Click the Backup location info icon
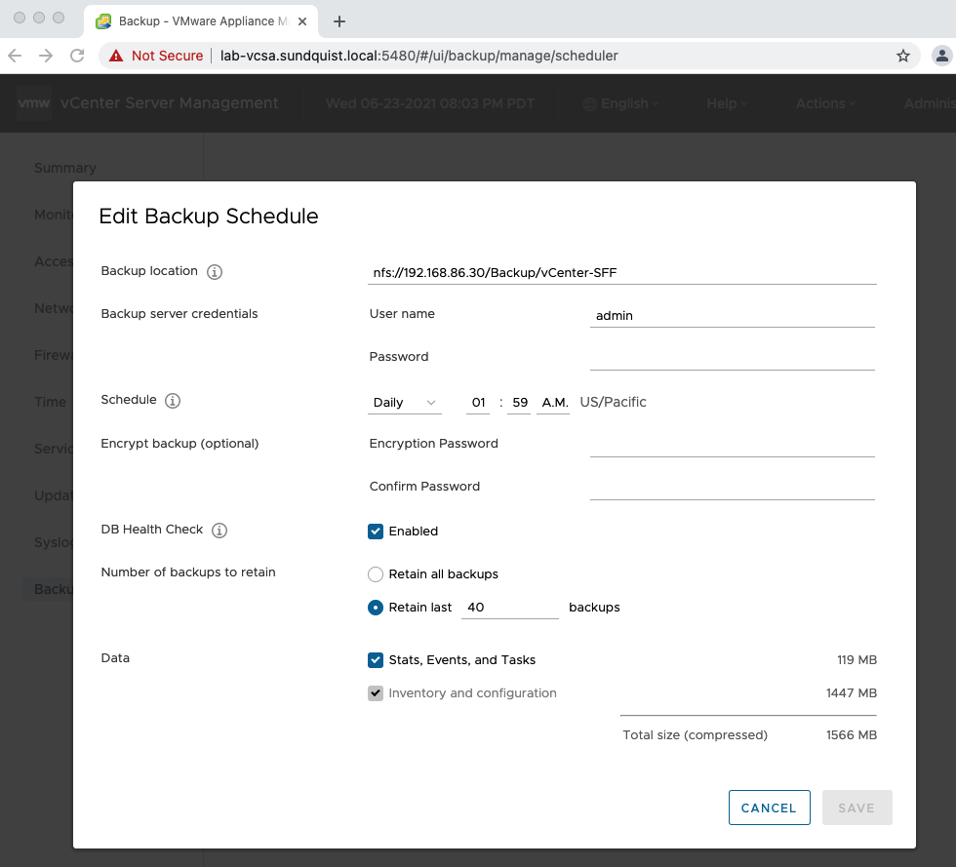The width and height of the screenshot is (956, 867). (214, 272)
